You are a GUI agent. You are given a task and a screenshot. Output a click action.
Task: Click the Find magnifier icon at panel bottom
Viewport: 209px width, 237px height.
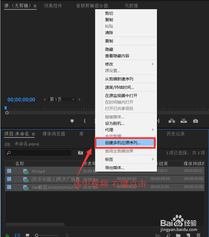coord(168,235)
